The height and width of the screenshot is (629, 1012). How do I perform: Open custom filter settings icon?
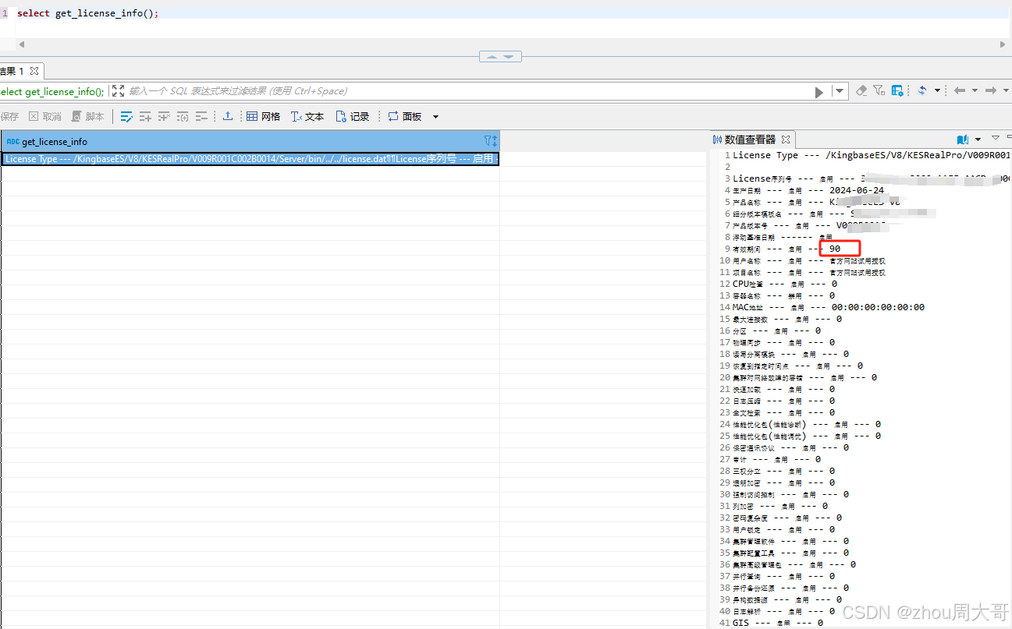pos(878,90)
